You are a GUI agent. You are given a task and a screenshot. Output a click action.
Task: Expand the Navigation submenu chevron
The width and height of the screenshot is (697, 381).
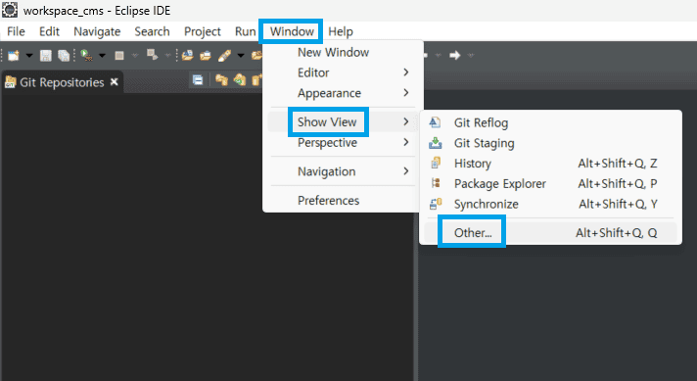(x=406, y=171)
